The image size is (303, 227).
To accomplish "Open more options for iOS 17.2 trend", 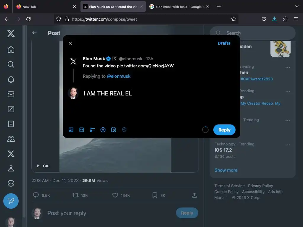I will click(288, 145).
